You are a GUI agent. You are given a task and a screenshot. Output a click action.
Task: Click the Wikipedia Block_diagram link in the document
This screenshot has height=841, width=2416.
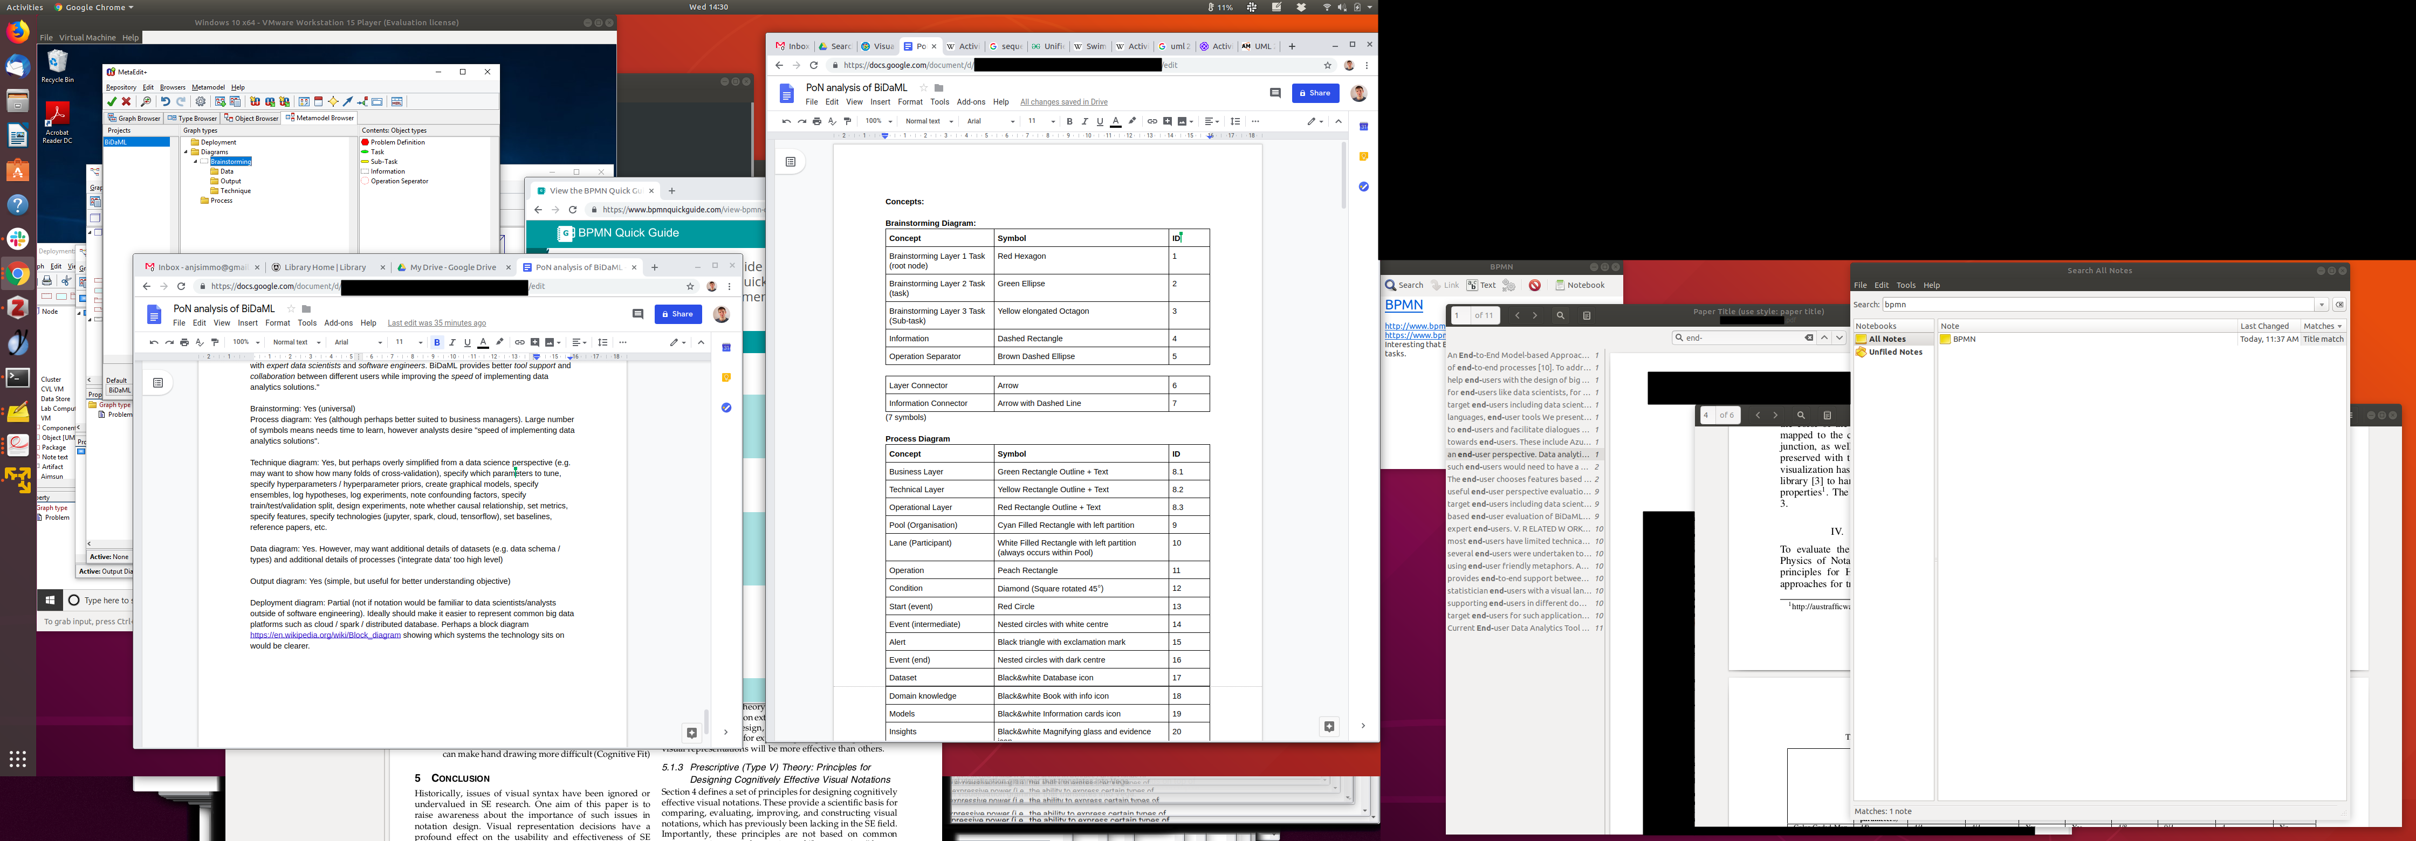pos(325,635)
